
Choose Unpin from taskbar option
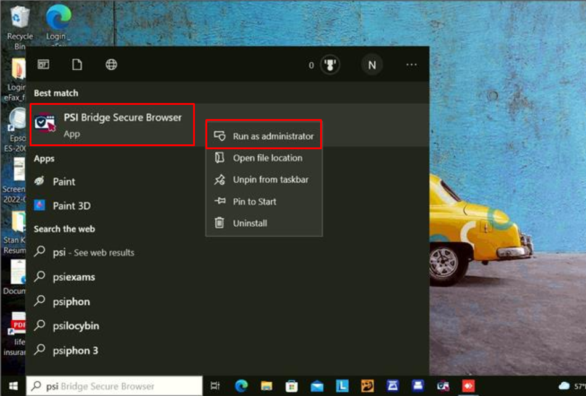pos(264,179)
